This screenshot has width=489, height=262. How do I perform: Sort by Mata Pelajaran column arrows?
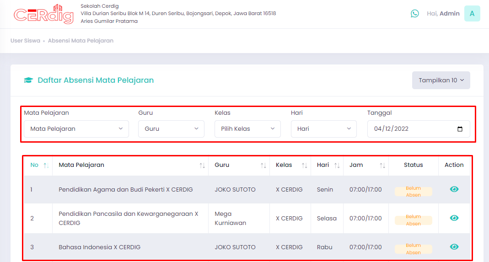pos(202,166)
